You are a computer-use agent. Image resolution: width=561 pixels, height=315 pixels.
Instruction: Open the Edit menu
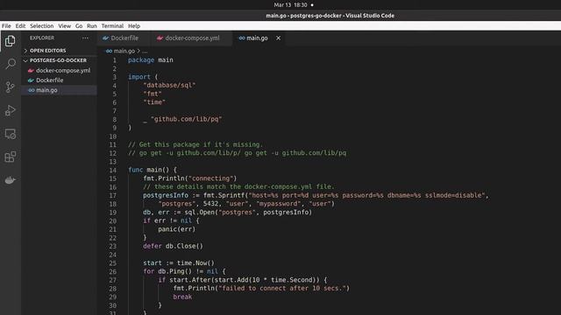pos(20,25)
